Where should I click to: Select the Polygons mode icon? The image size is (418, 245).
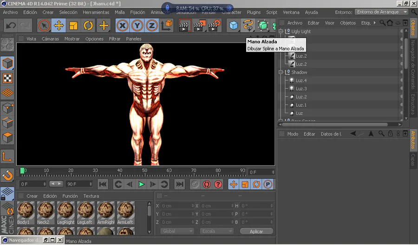pos(7,138)
